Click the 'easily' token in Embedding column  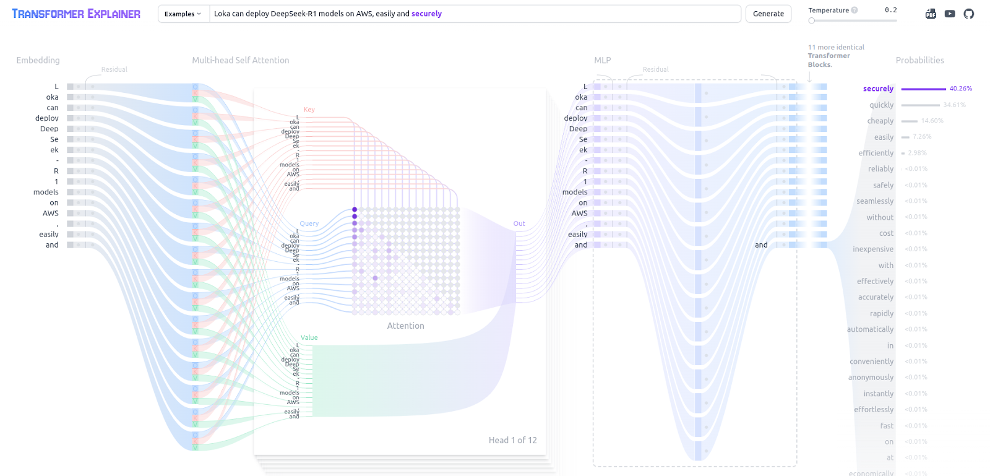point(49,234)
